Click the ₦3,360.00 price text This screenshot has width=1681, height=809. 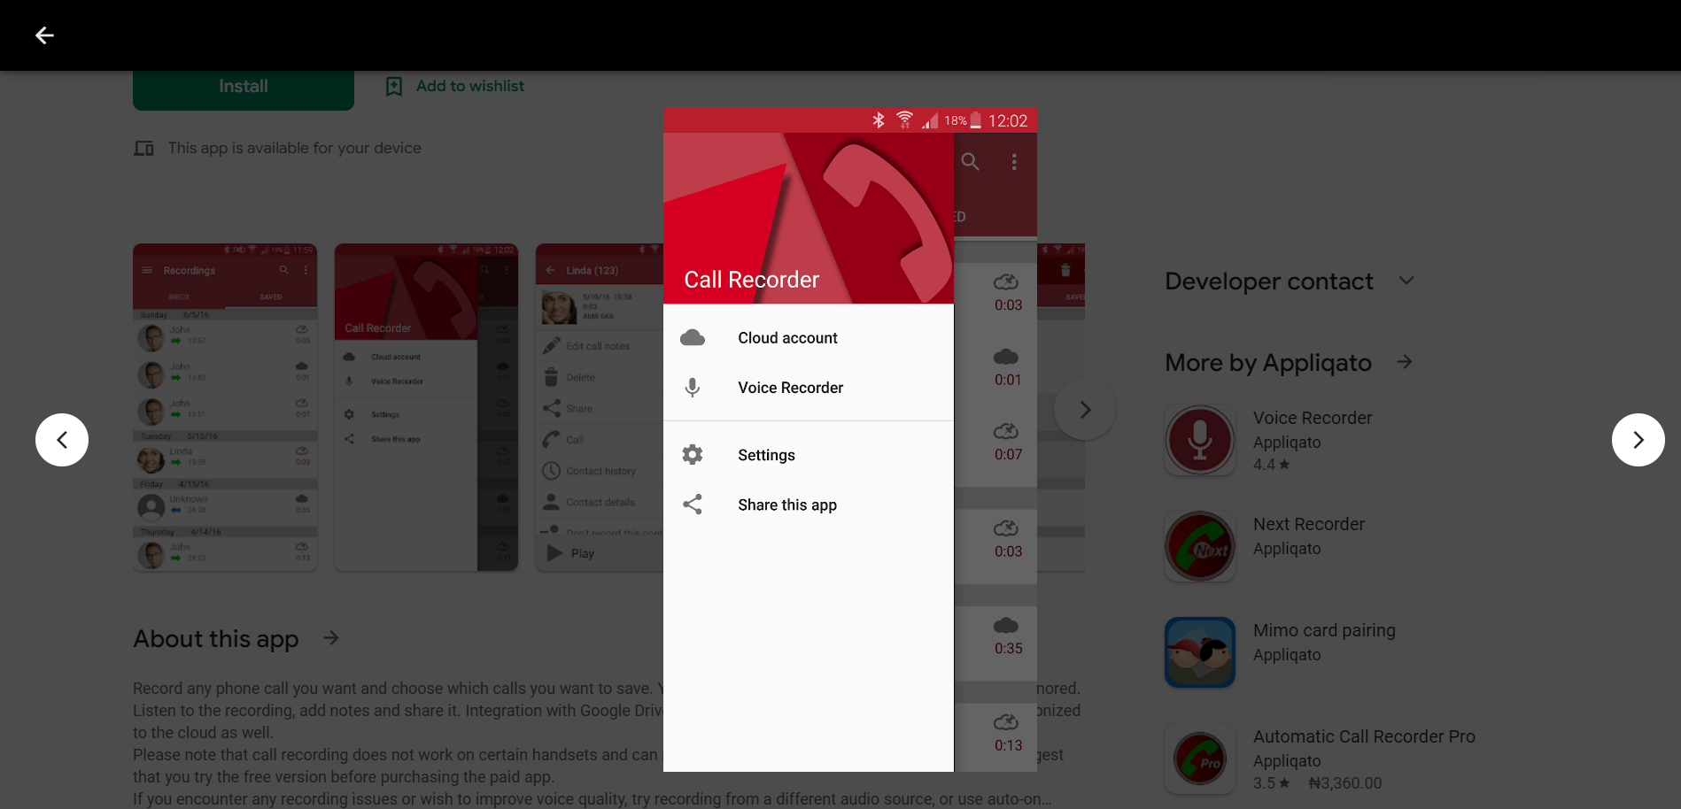pos(1345,783)
